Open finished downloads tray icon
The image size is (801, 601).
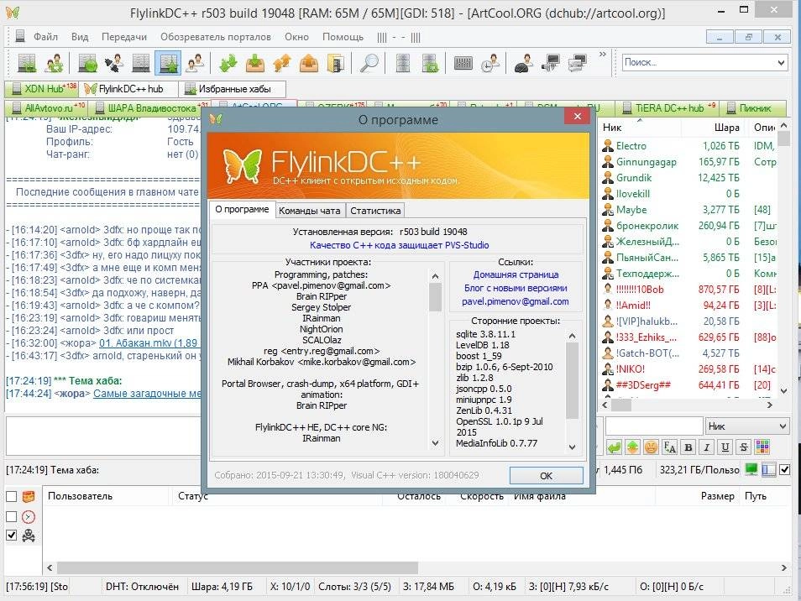pyautogui.click(x=255, y=63)
